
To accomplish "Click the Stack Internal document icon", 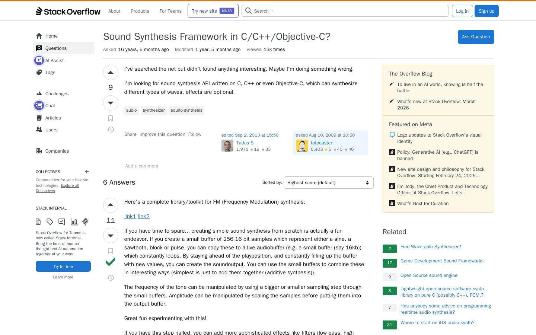I will pyautogui.click(x=38, y=222).
